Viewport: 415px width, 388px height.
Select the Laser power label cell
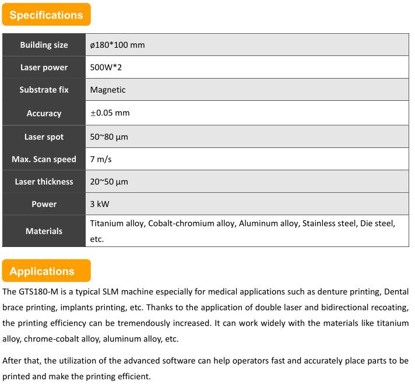(x=44, y=67)
